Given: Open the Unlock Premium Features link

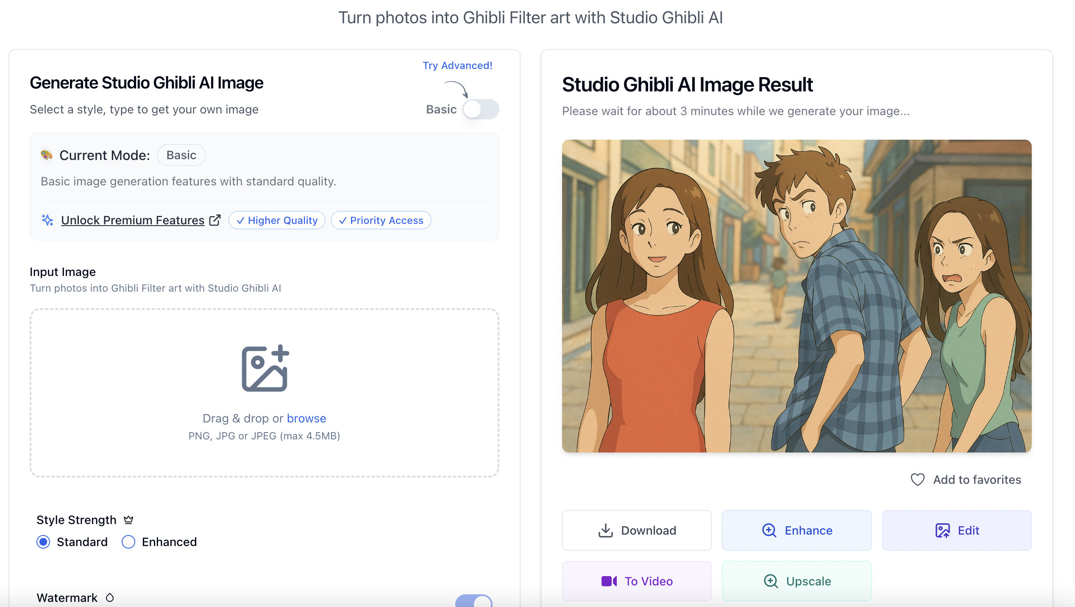Looking at the screenshot, I should tap(133, 220).
